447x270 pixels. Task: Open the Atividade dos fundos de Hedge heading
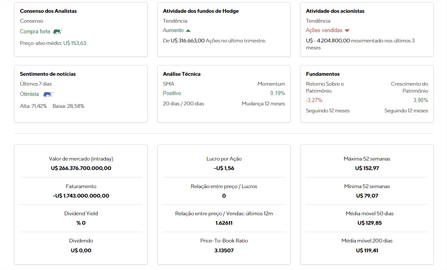[201, 11]
